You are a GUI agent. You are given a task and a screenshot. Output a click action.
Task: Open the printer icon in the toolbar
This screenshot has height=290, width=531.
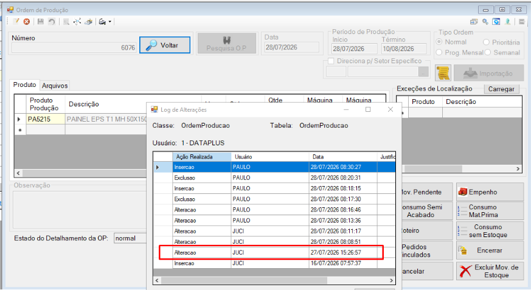102,22
